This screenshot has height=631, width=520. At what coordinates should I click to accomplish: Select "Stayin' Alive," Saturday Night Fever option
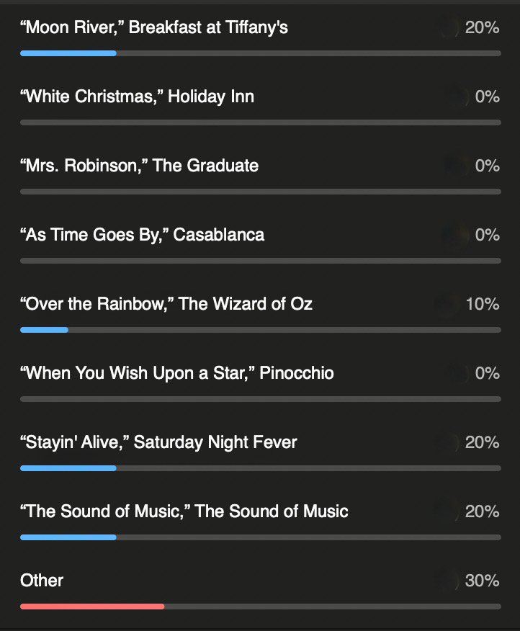pos(158,443)
